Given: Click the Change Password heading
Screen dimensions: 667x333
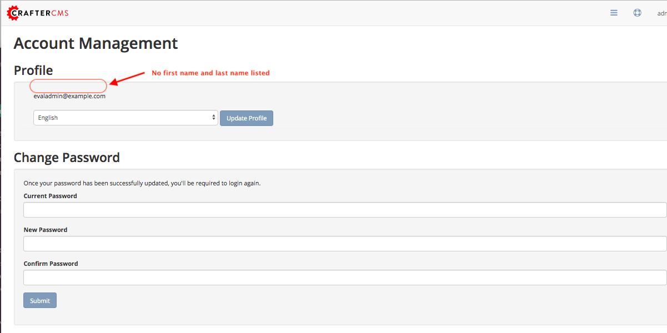Looking at the screenshot, I should click(67, 157).
